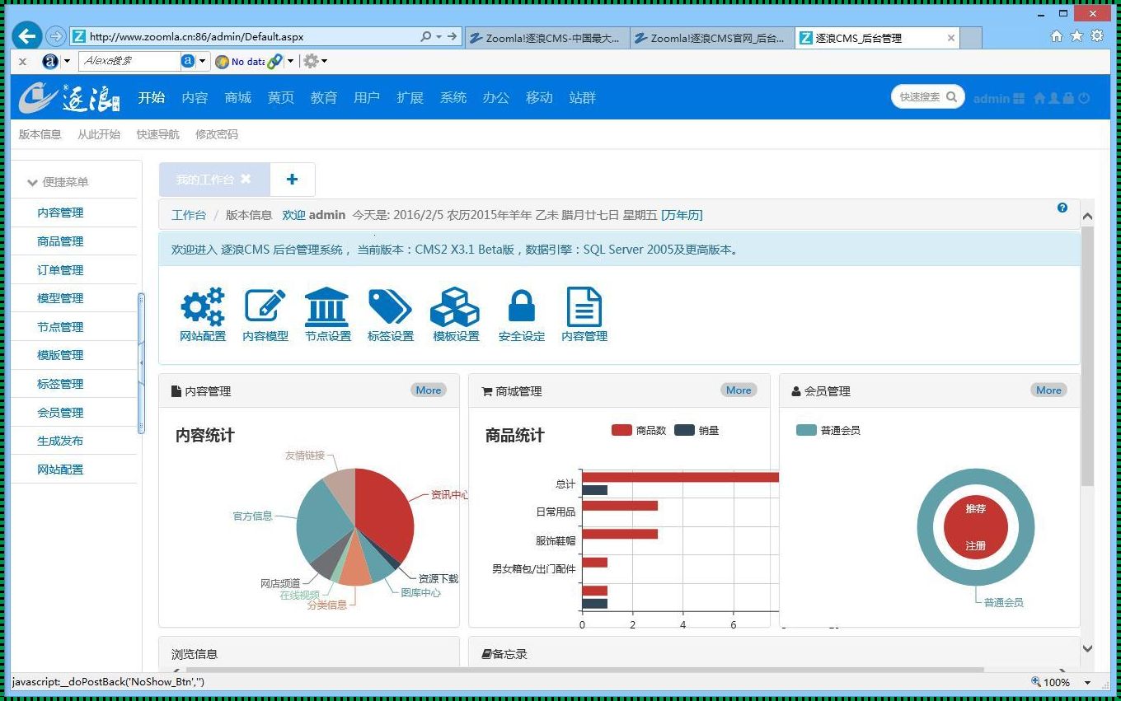Open the 网站配置 gears icon in workbench
This screenshot has width=1121, height=701.
[x=203, y=307]
